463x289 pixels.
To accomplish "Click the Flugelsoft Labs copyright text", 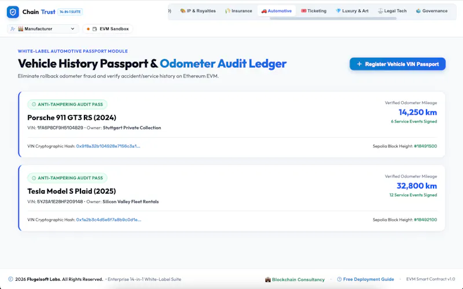I will [x=59, y=279].
